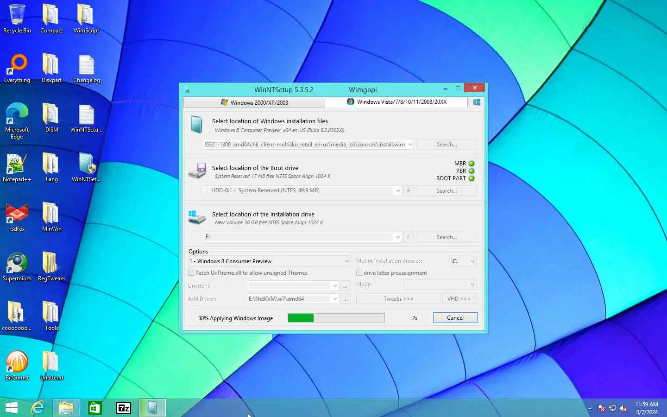Open File Explorer from taskbar
Viewport: 667px width, 417px height.
tap(66, 408)
